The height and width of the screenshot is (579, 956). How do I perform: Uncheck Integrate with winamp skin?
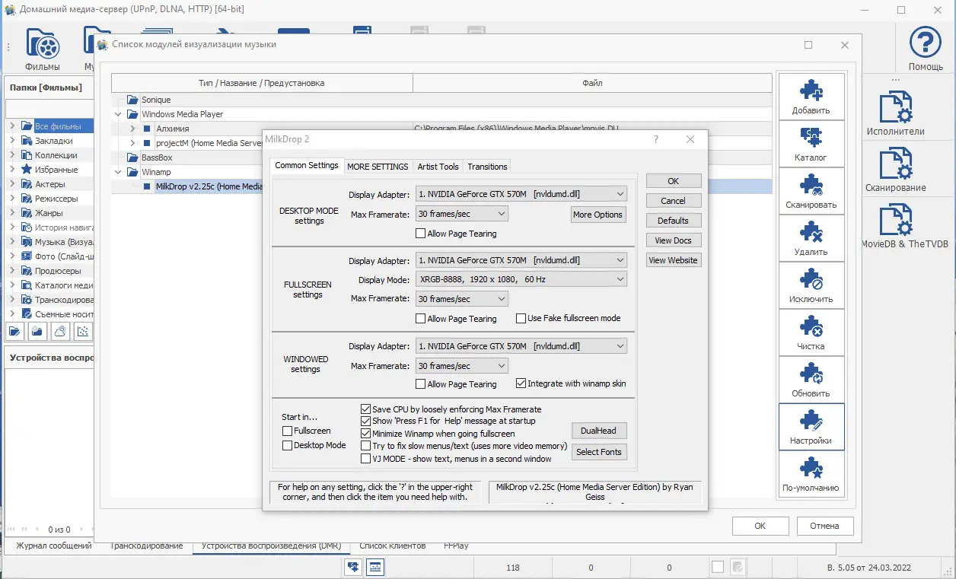[521, 384]
